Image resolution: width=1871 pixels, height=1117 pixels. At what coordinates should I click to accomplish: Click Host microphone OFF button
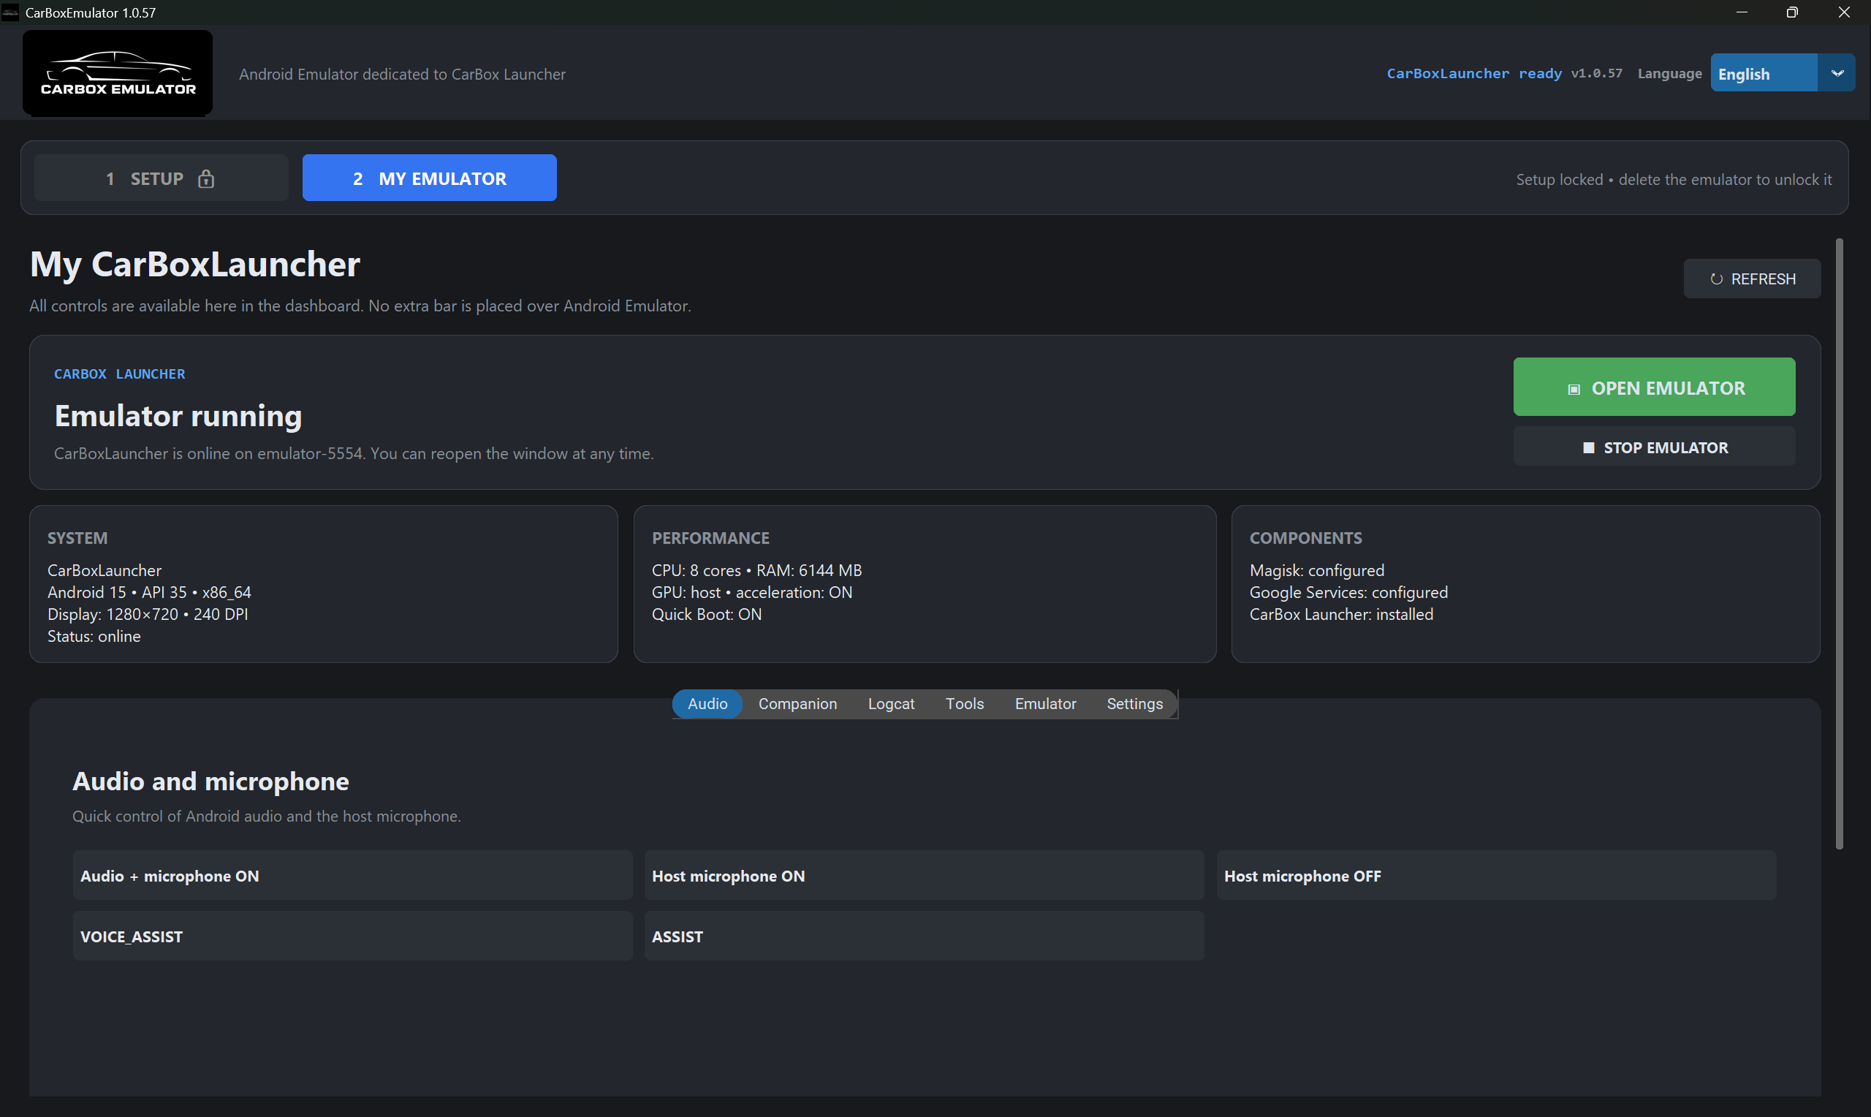(1496, 876)
